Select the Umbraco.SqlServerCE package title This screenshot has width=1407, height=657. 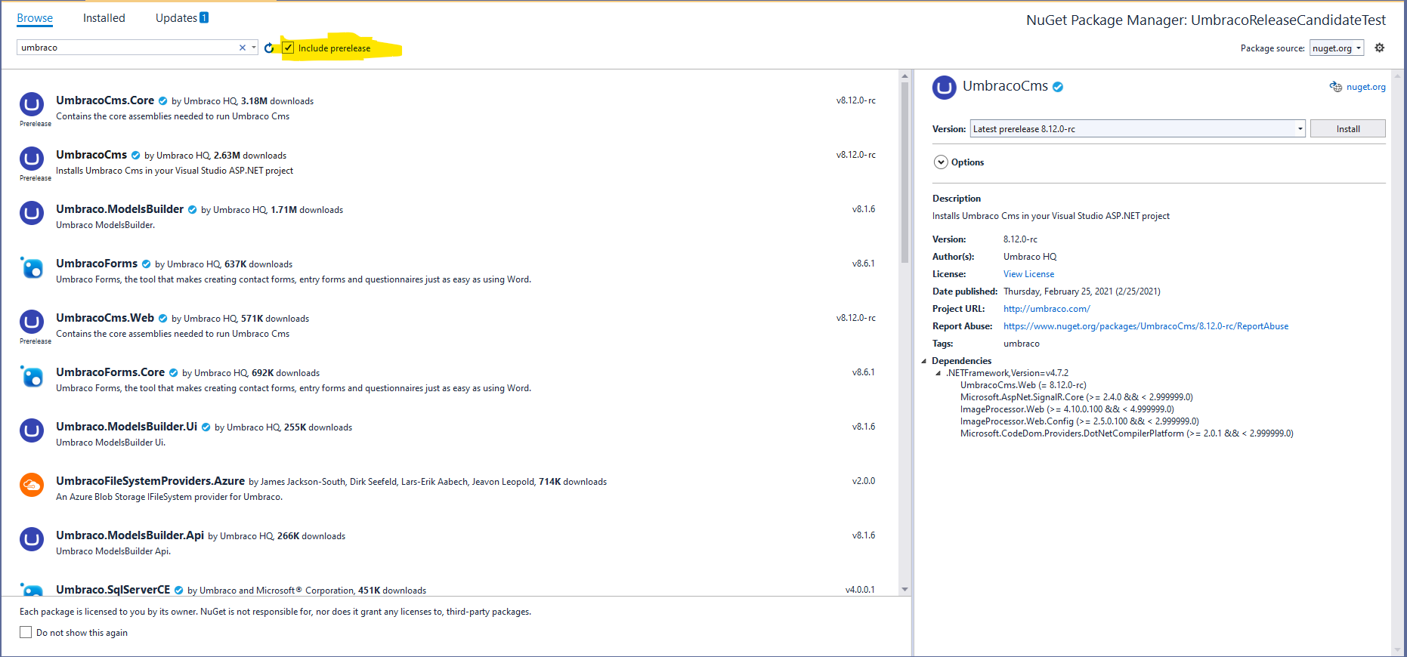coord(113,590)
